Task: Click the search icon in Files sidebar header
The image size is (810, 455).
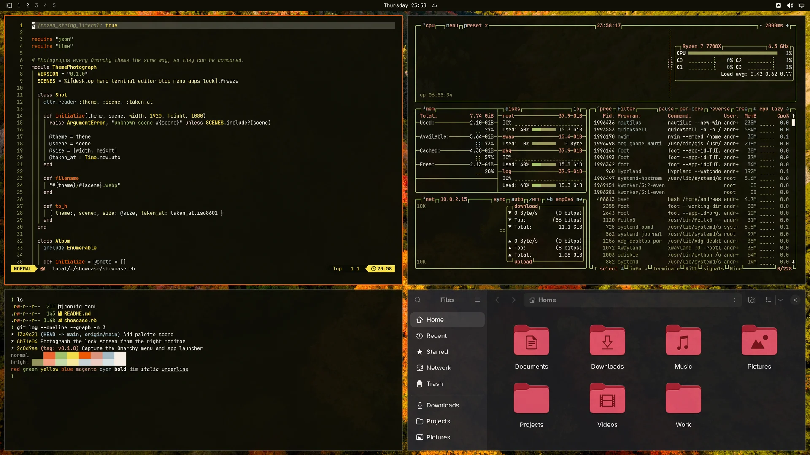Action: point(418,300)
